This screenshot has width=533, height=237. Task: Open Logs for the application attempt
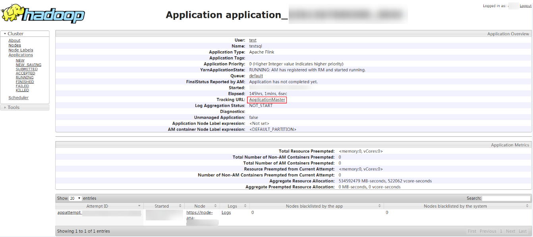pos(226,212)
